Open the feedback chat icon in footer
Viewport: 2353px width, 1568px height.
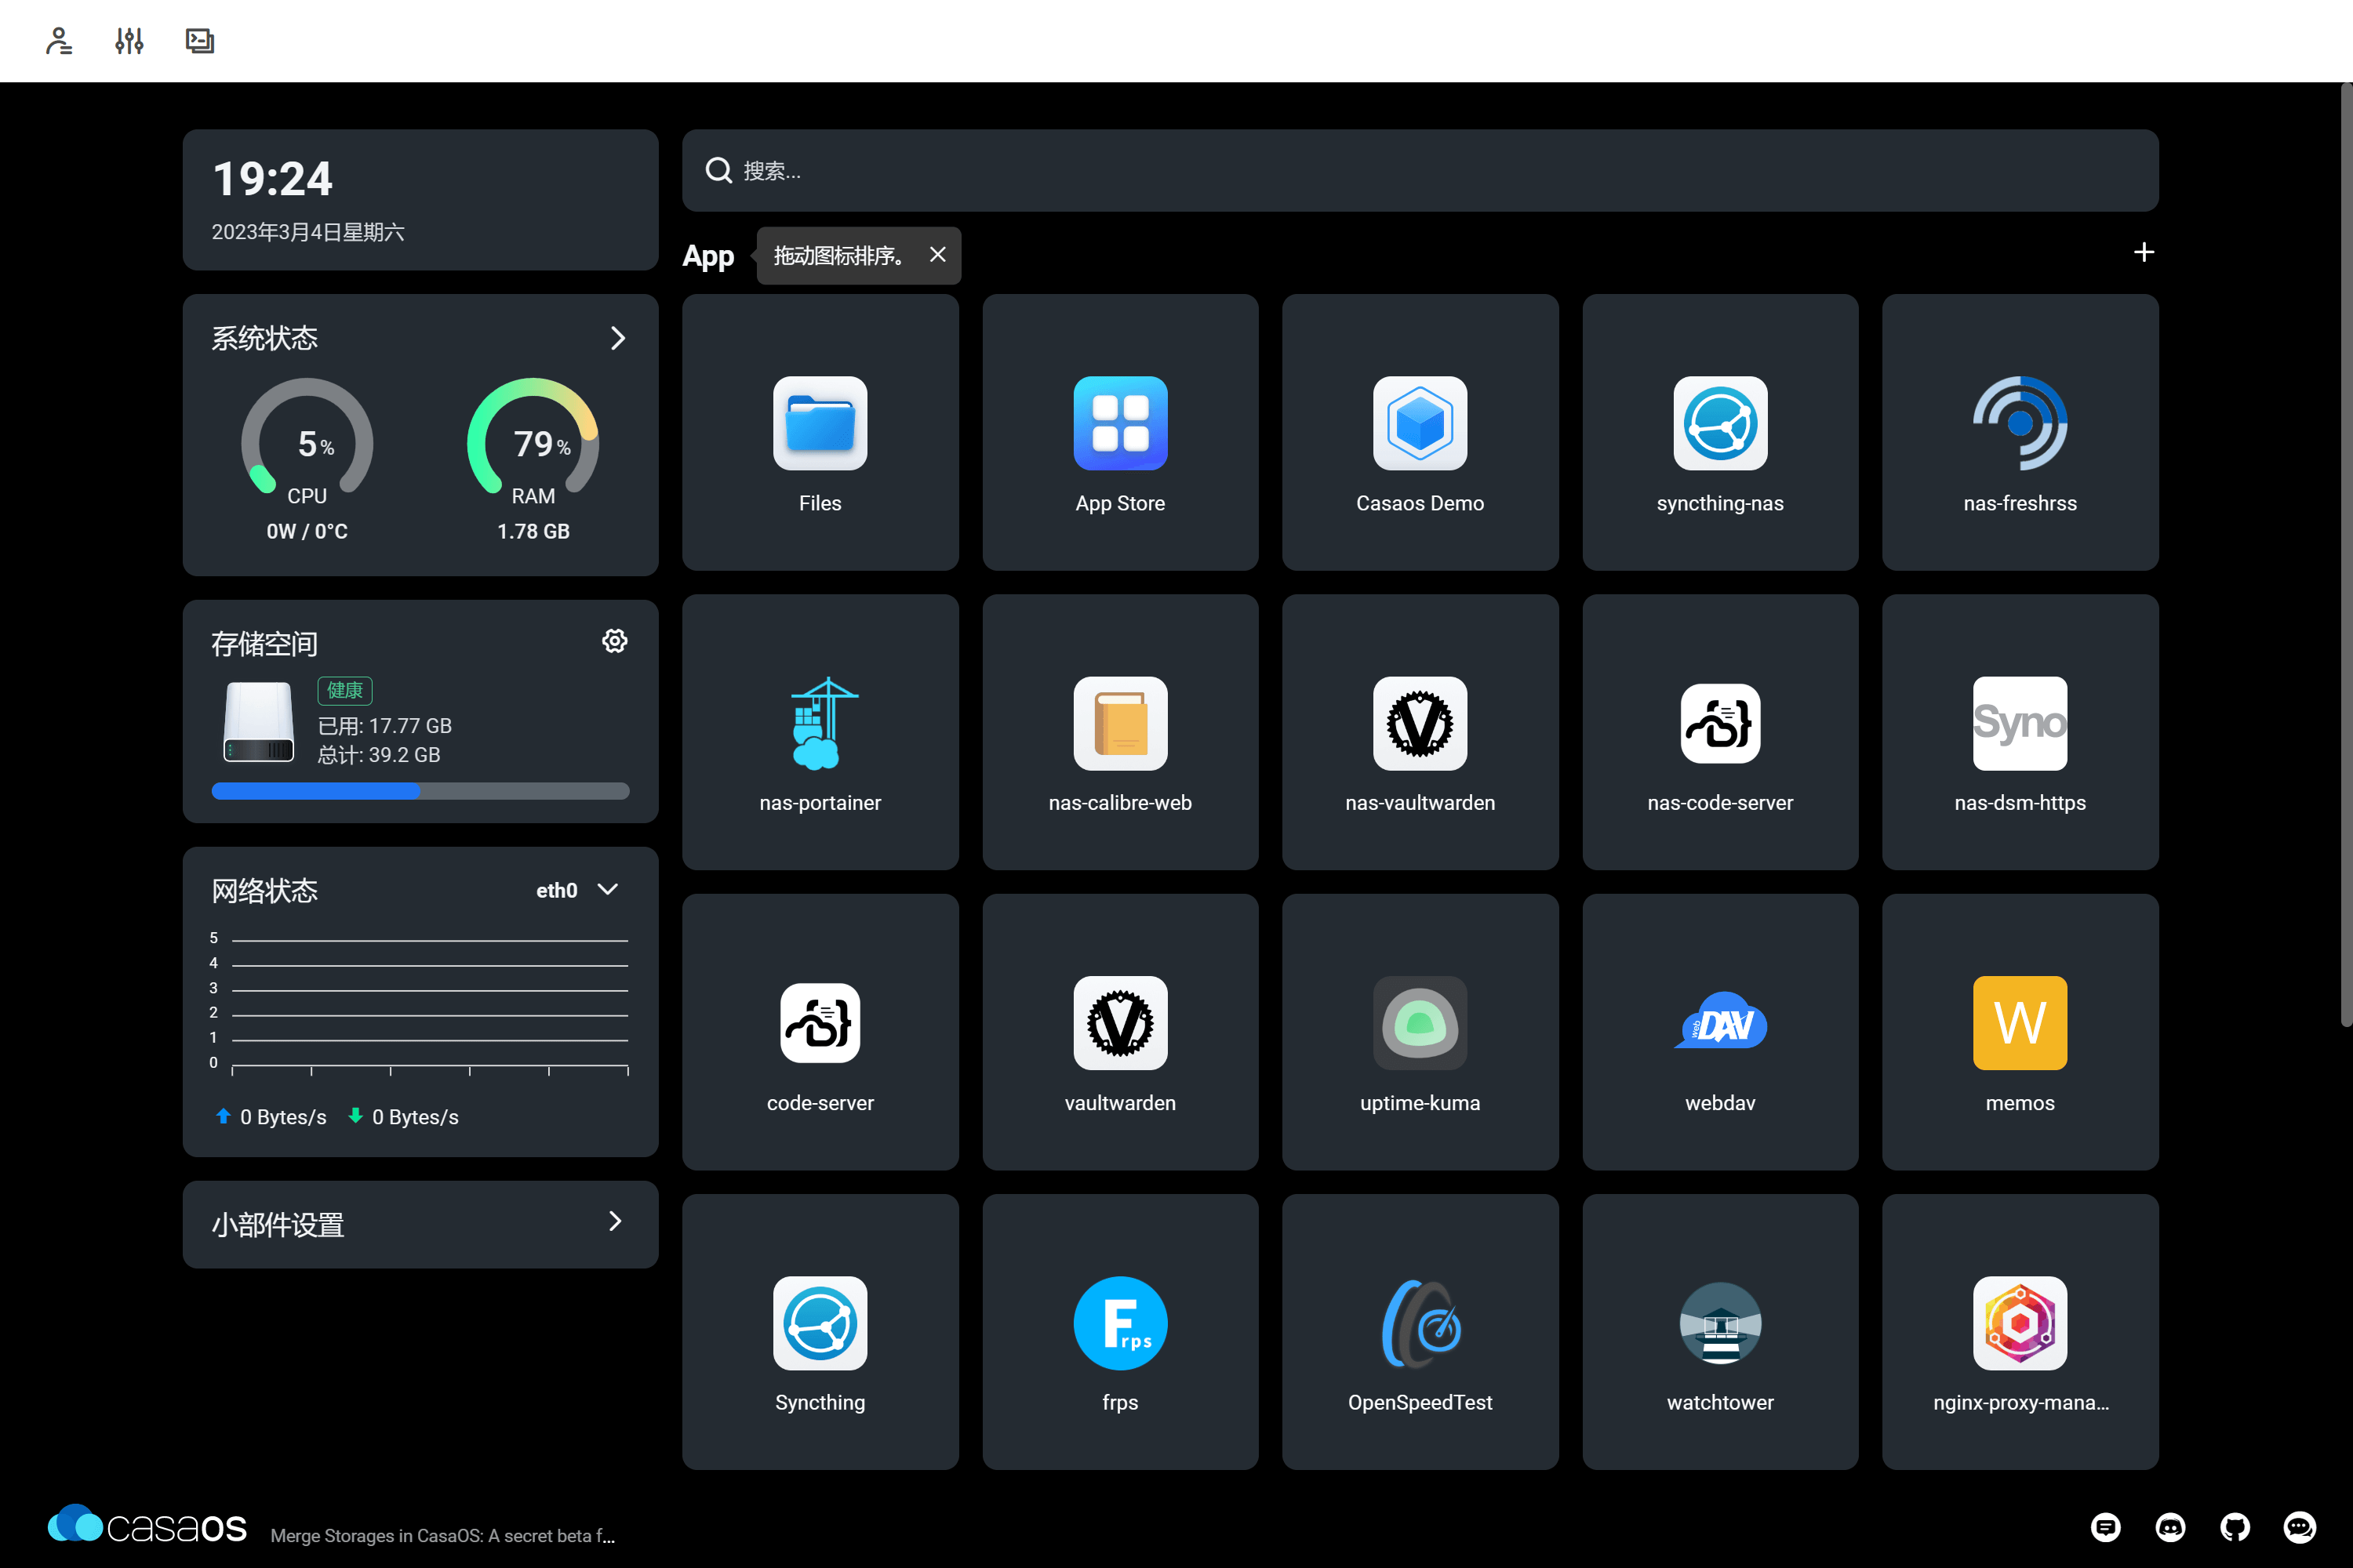2105,1527
